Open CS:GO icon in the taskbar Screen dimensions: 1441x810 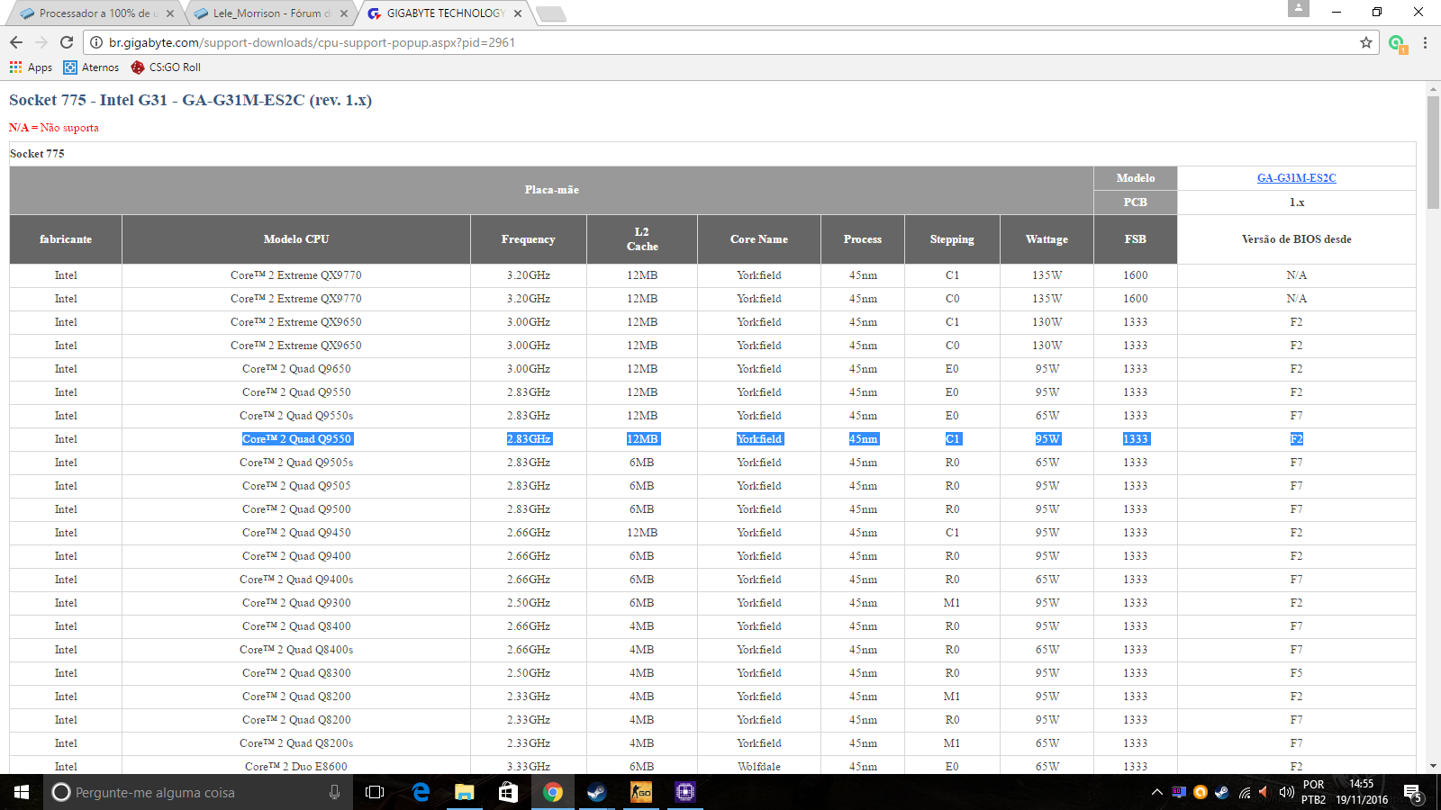click(641, 792)
